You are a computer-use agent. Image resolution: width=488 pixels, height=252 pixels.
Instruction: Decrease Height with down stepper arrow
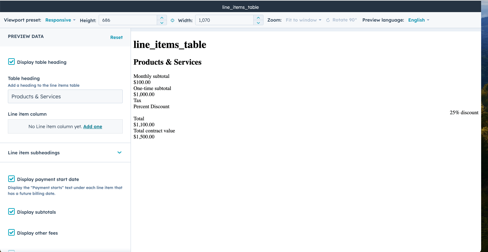162,23
